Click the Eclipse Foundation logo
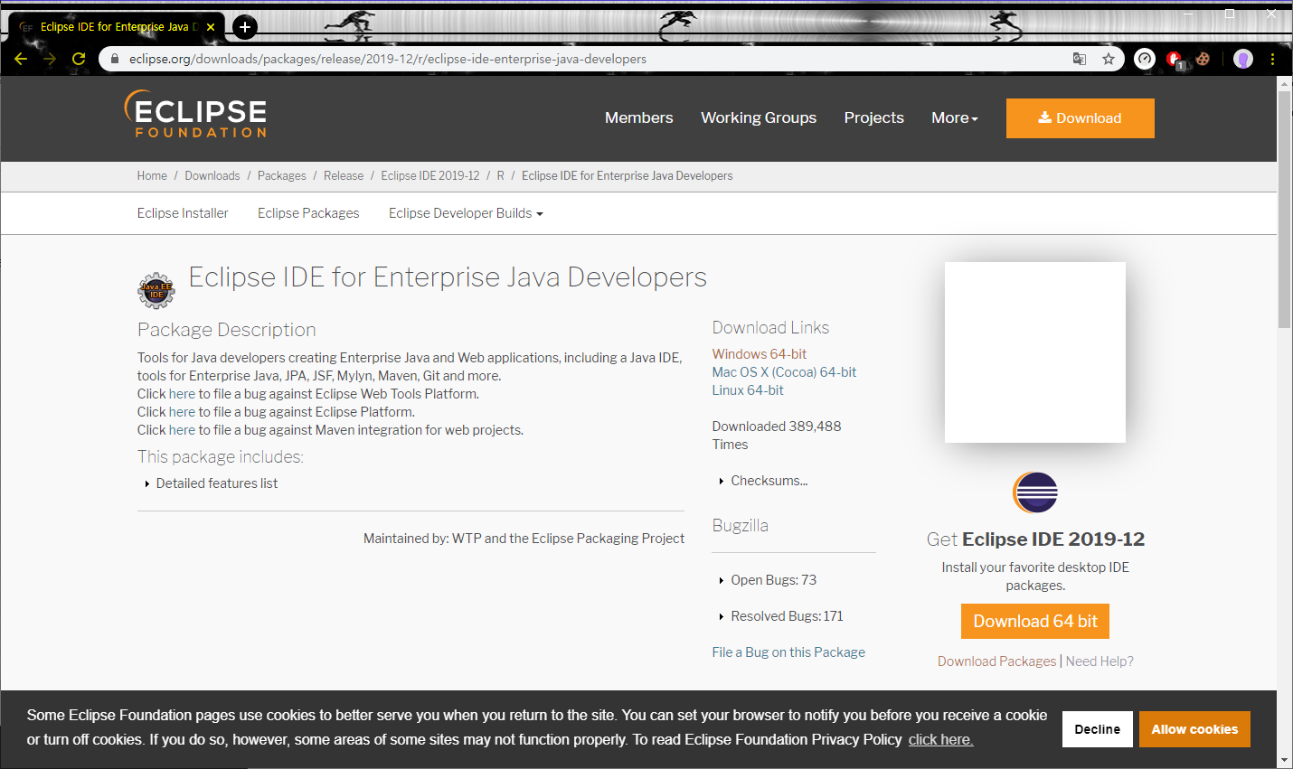 pyautogui.click(x=195, y=114)
